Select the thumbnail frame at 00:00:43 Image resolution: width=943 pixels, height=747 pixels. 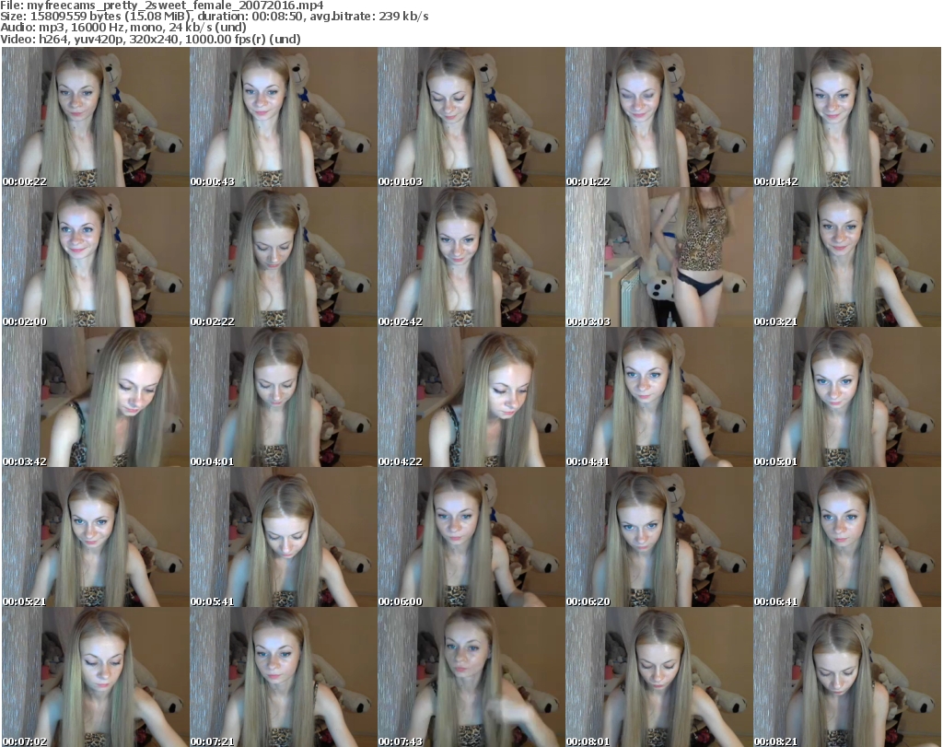pyautogui.click(x=284, y=117)
